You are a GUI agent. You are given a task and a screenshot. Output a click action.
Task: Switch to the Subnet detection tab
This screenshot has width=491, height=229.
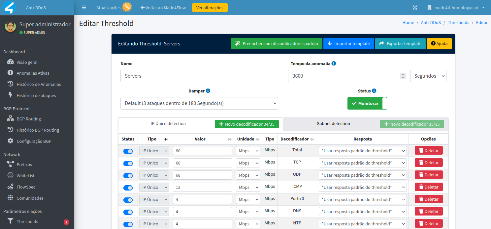click(333, 124)
